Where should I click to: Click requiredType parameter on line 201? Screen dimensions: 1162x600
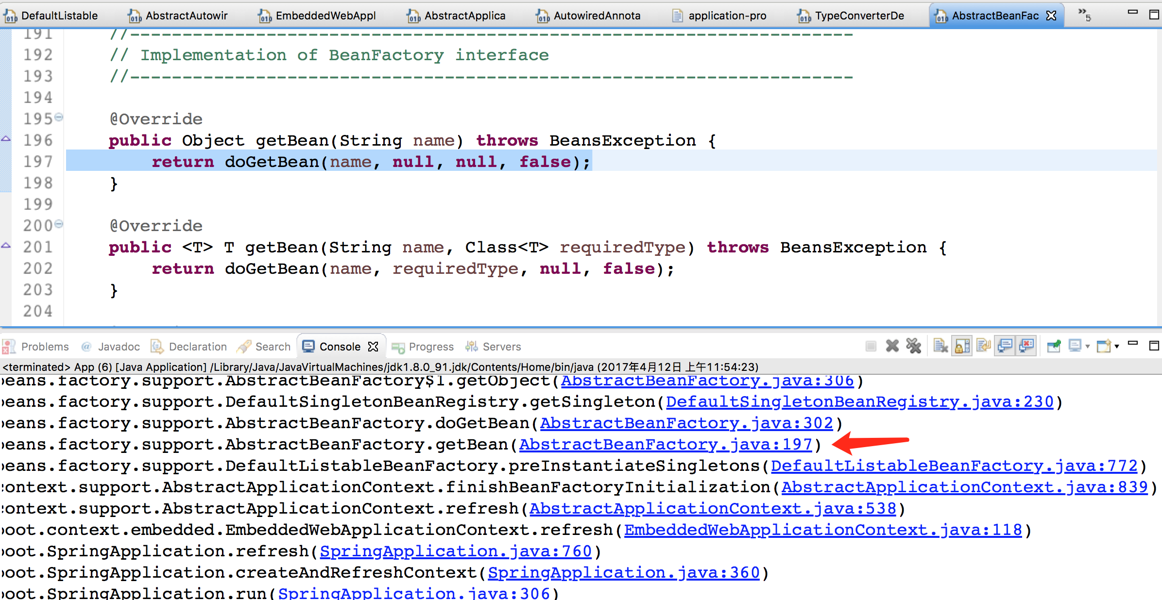tap(622, 248)
